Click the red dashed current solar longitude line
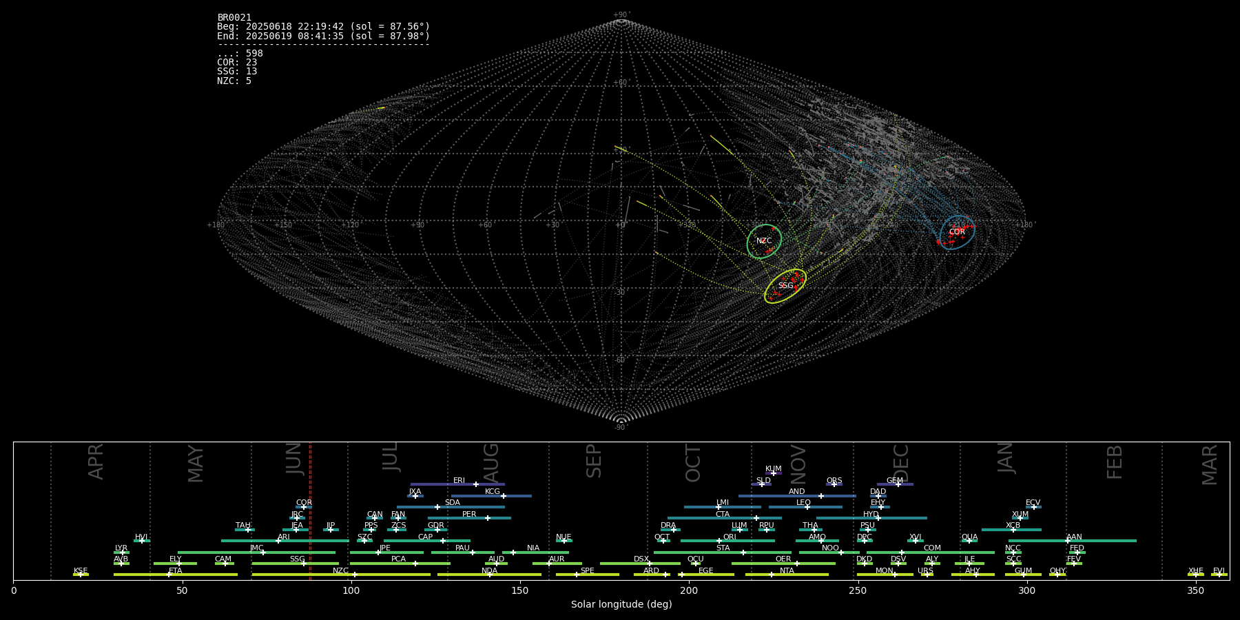The height and width of the screenshot is (620, 1240). tap(310, 510)
